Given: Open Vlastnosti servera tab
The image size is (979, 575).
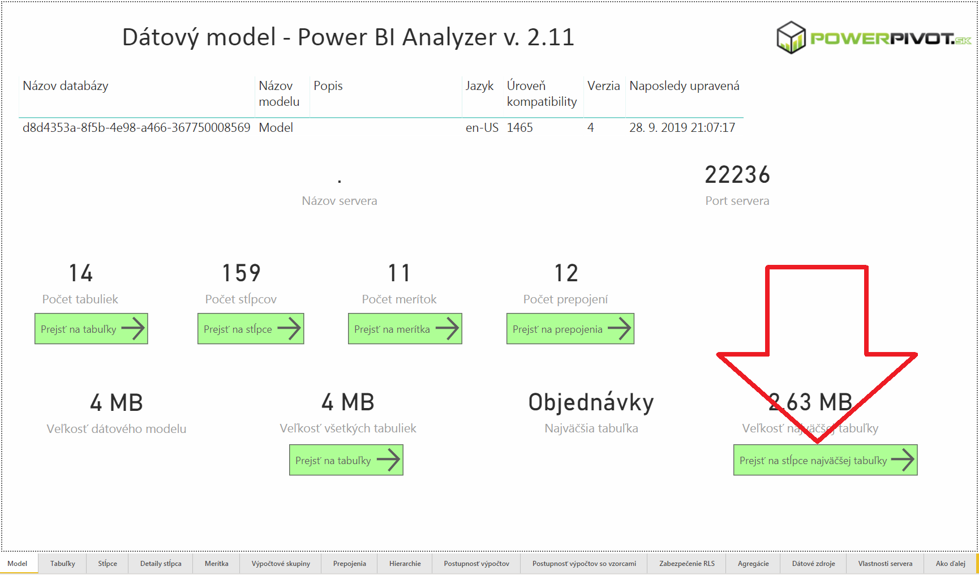Looking at the screenshot, I should [885, 564].
